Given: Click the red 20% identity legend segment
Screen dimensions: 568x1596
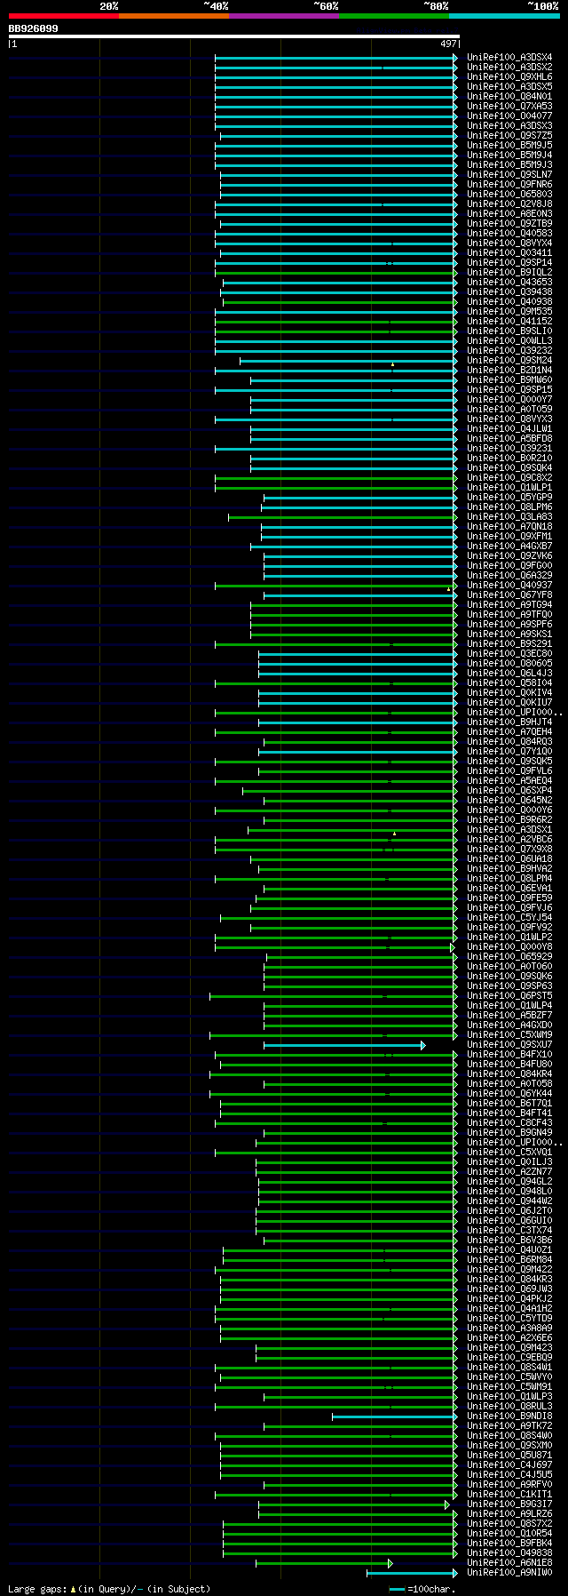Looking at the screenshot, I should click(64, 16).
